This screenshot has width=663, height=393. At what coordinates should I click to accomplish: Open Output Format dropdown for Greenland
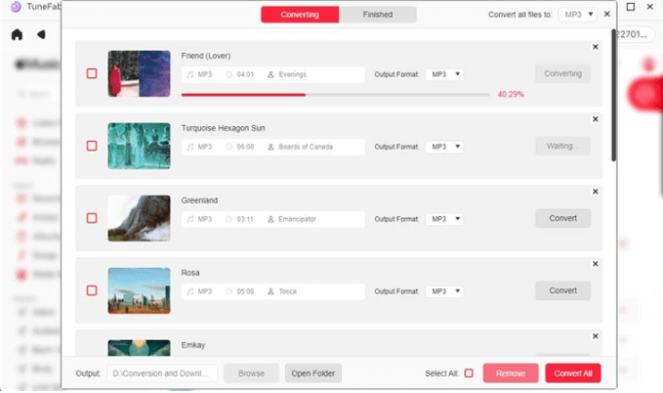pos(445,219)
